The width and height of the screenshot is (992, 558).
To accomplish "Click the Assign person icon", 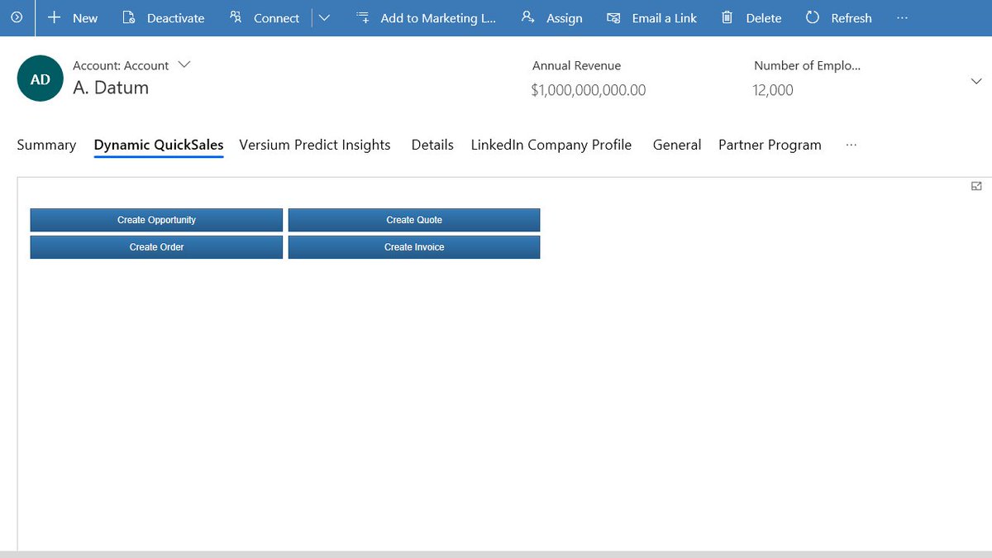I will (528, 17).
